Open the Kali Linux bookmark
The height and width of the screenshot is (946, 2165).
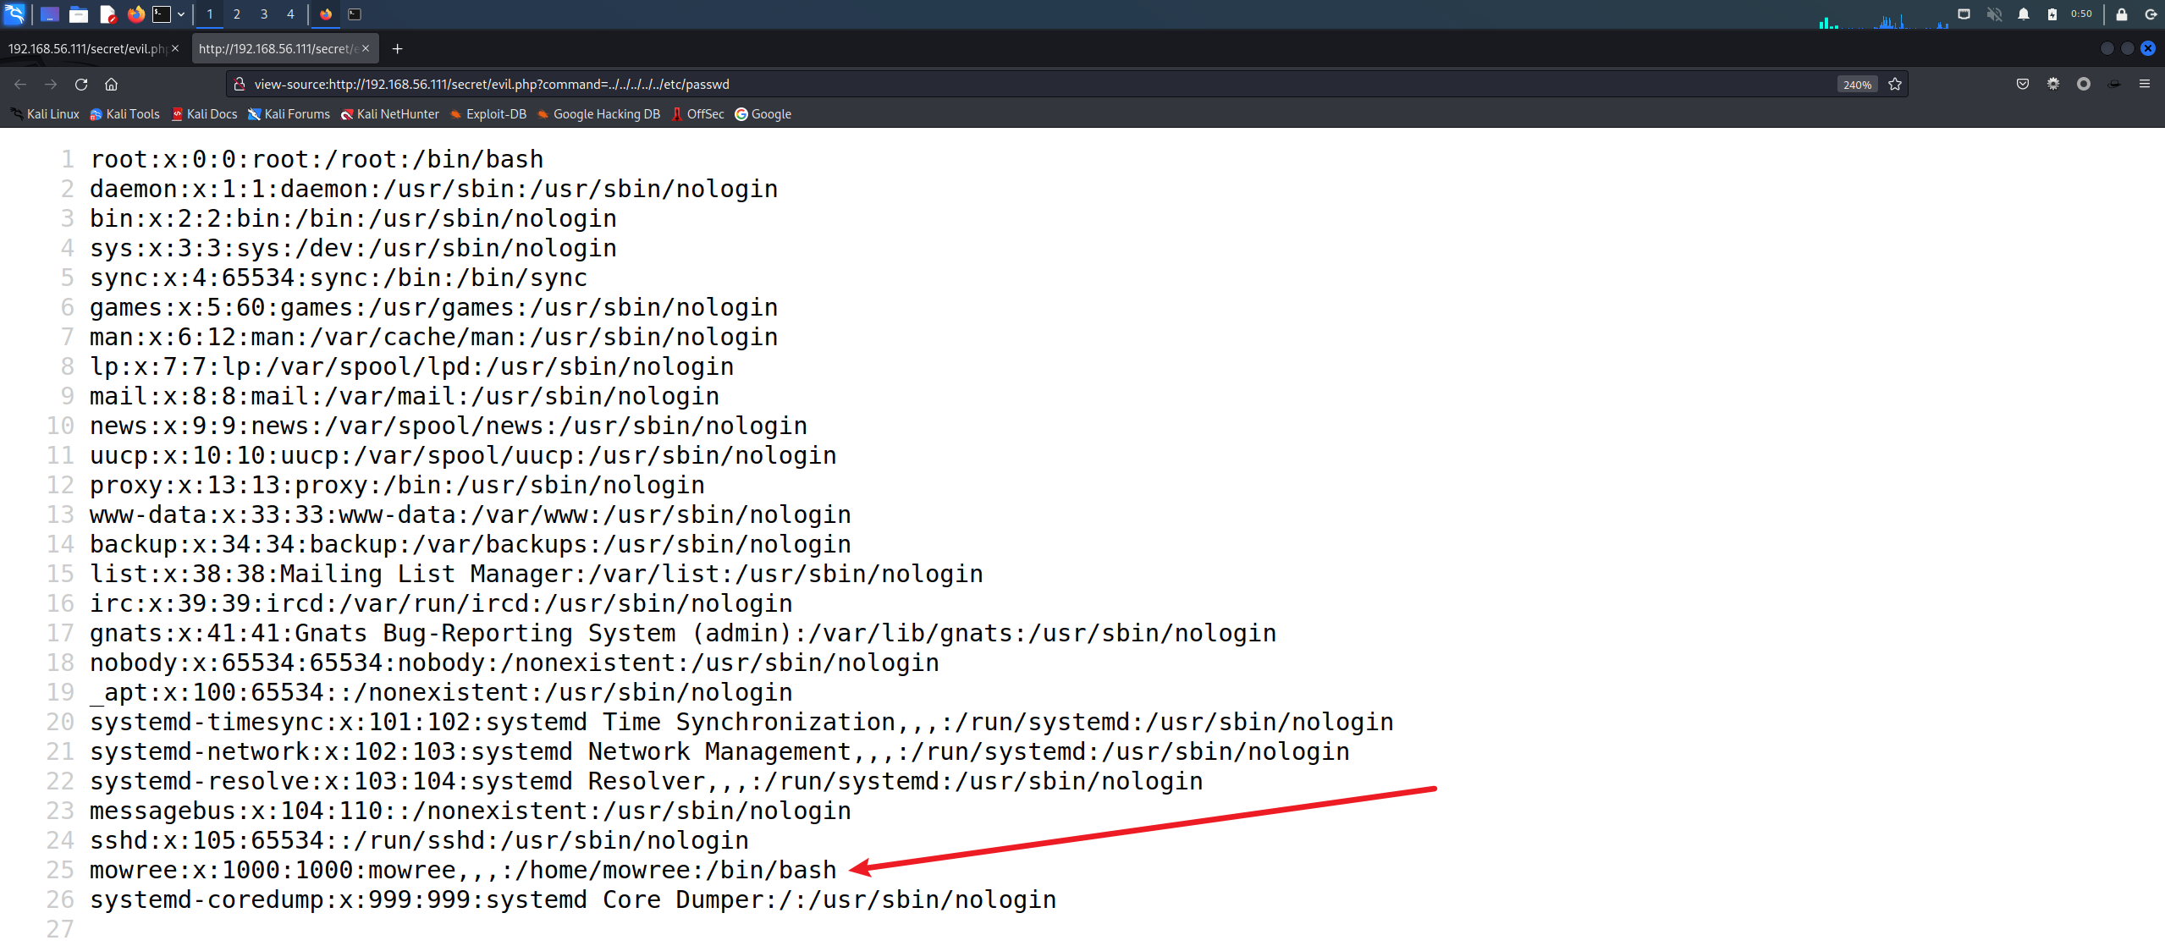coord(45,113)
